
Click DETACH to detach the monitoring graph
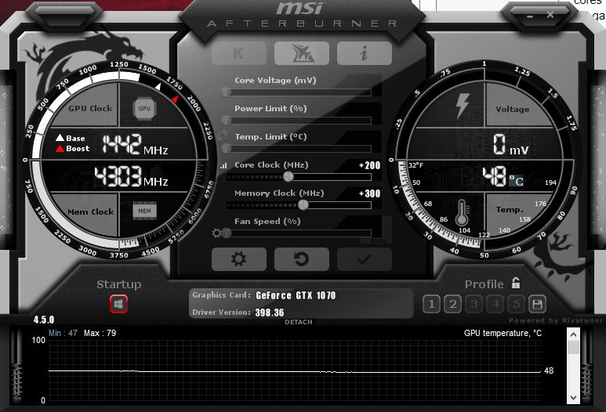point(299,322)
